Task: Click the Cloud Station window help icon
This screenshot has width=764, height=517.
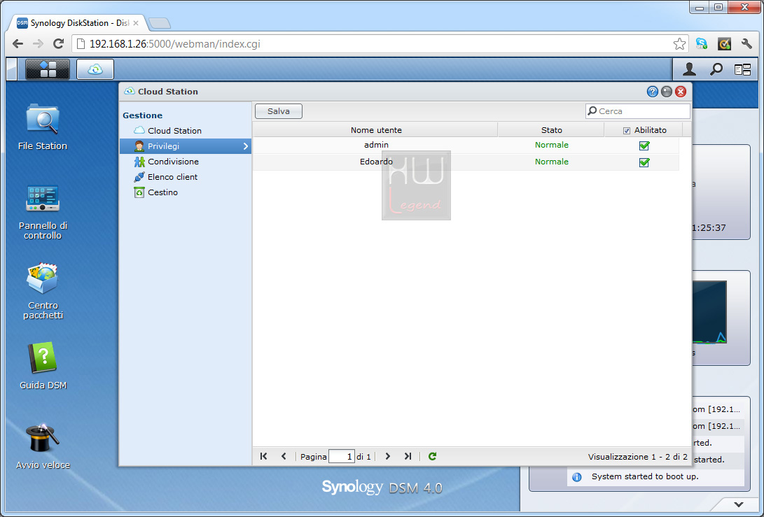Action: (653, 92)
